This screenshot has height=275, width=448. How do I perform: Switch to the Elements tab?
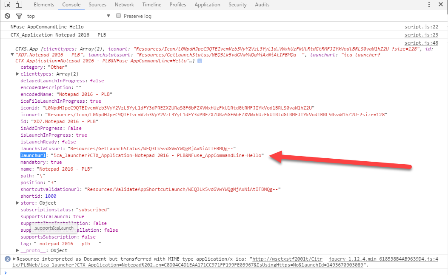(44, 5)
